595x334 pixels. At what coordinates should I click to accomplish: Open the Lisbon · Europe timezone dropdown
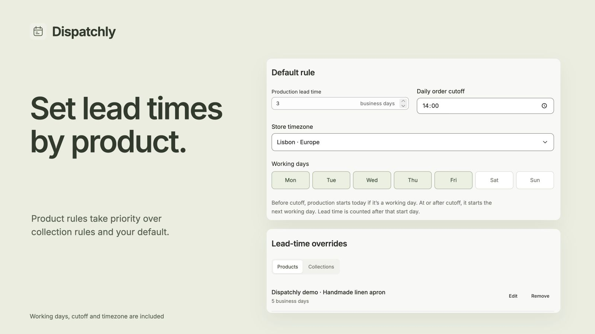(x=412, y=142)
